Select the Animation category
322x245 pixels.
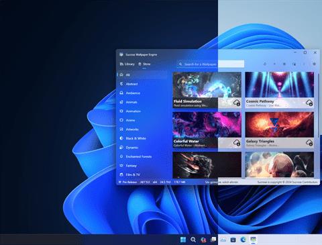pos(142,111)
